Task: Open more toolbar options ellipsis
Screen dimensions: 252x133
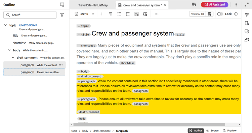Action: [x=157, y=14]
